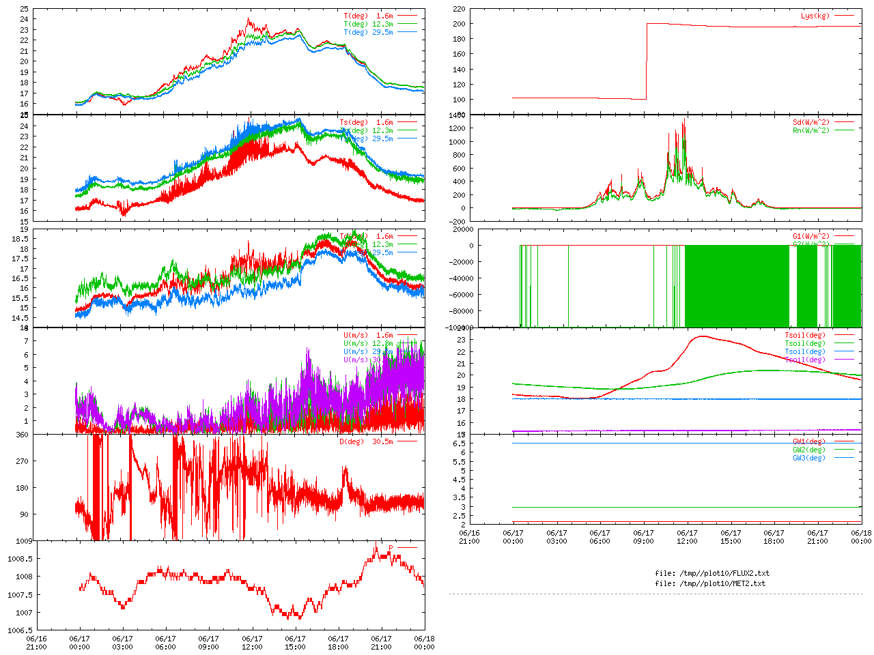Click '06/17 15:00' on right column time axis
874x655 pixels.
[x=731, y=537]
